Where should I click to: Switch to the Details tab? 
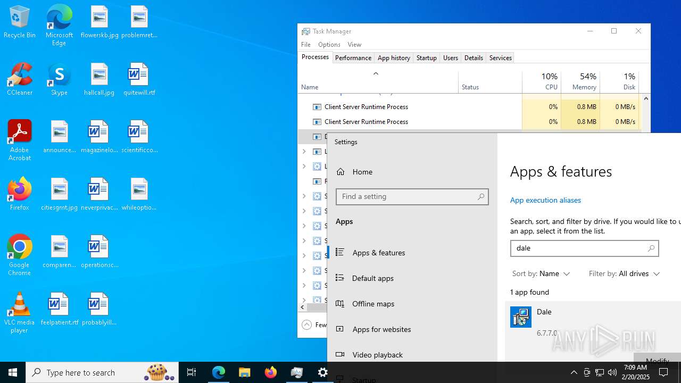tap(474, 58)
